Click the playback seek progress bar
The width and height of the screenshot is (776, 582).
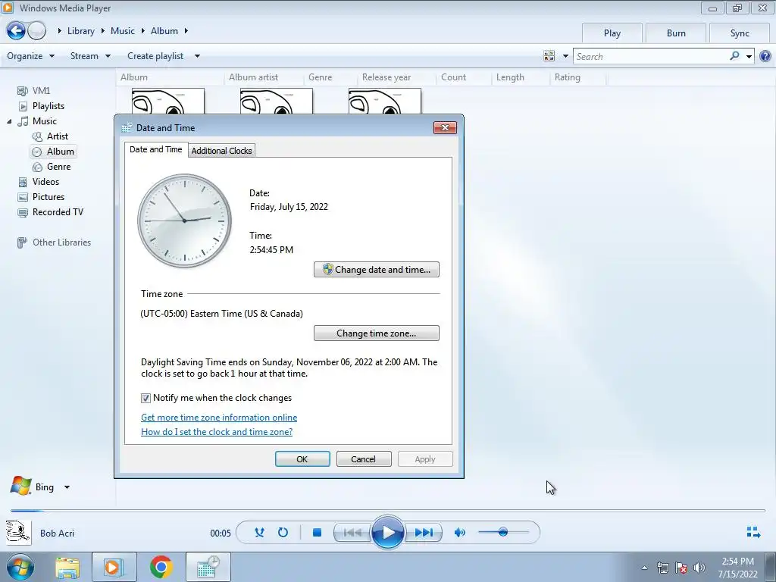[x=387, y=510]
